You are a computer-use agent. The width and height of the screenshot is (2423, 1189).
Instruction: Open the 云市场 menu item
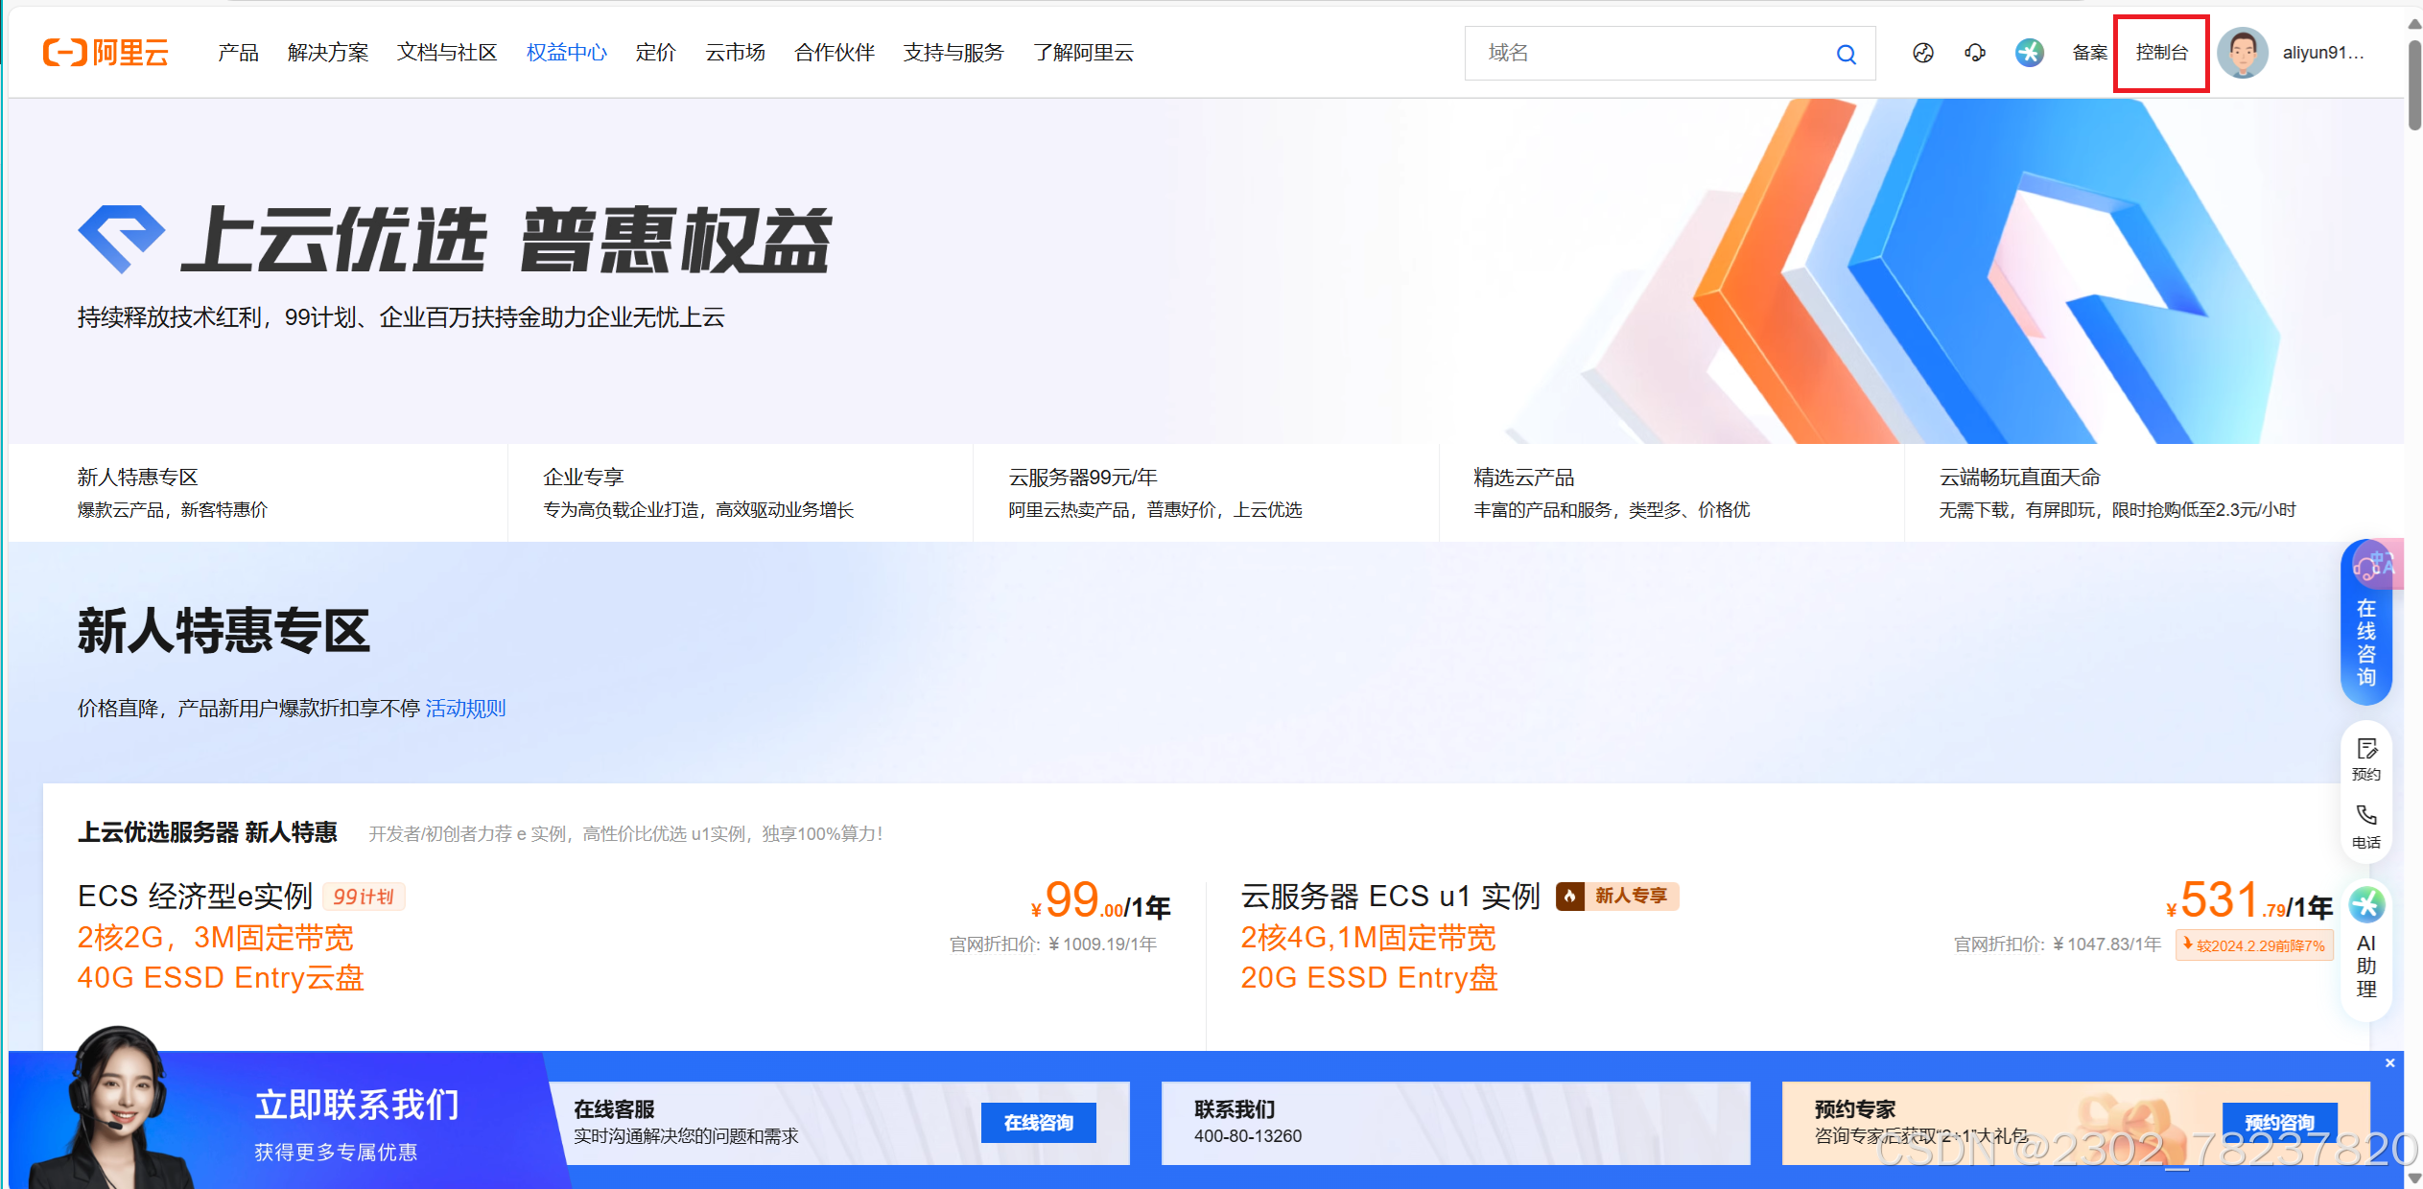[734, 53]
